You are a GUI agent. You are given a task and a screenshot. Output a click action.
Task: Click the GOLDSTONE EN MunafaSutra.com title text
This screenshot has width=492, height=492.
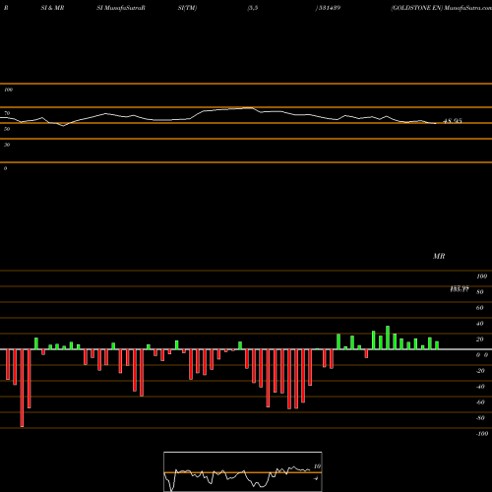(441, 8)
